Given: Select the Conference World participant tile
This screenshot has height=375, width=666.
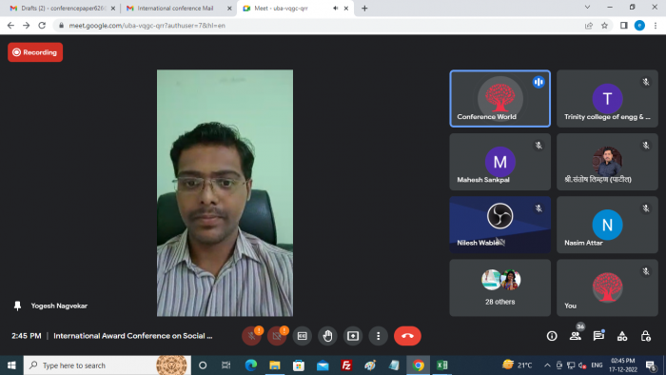Looking at the screenshot, I should [x=499, y=99].
